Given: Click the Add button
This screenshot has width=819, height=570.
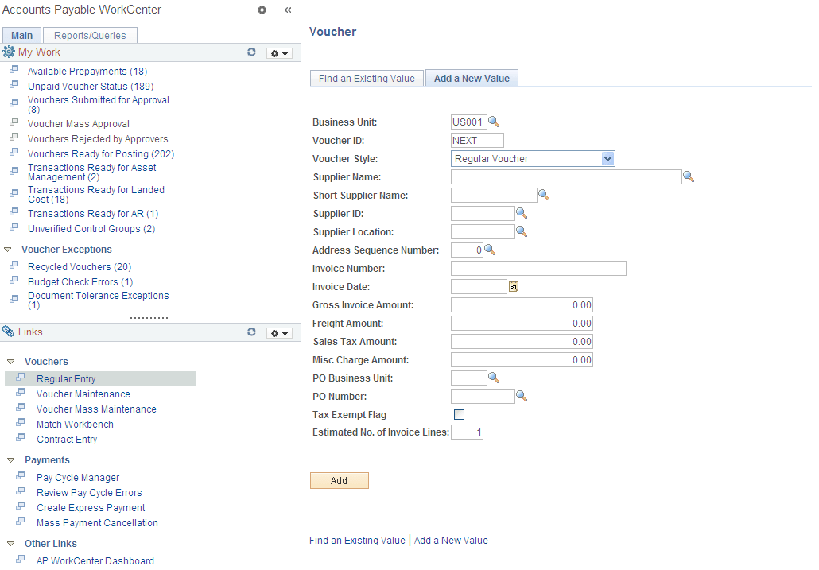Looking at the screenshot, I should 339,480.
